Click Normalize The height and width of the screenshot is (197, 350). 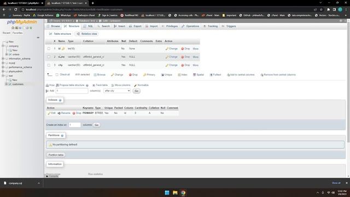(x=141, y=85)
